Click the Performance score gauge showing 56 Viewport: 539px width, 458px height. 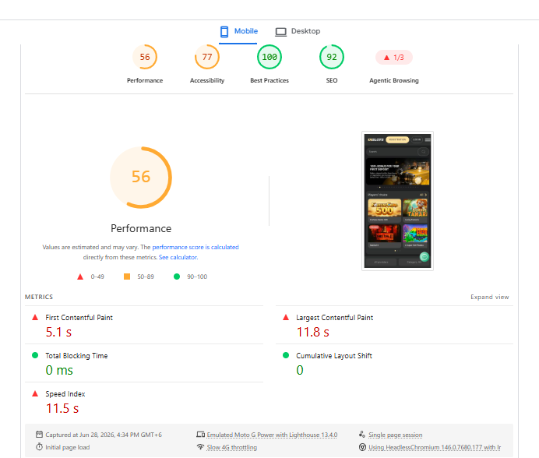tap(145, 57)
